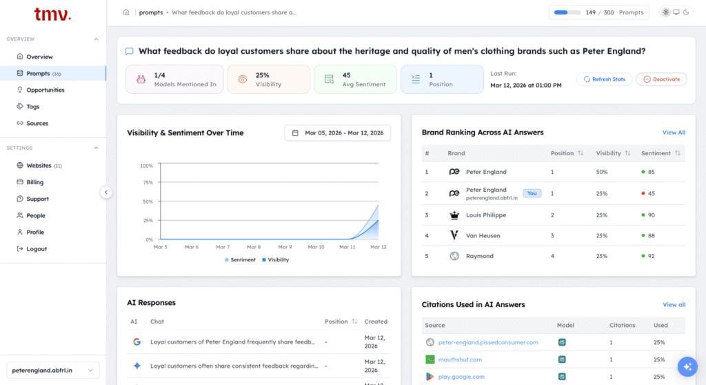Click Louis Philippe sentiment value 90

tap(651, 215)
